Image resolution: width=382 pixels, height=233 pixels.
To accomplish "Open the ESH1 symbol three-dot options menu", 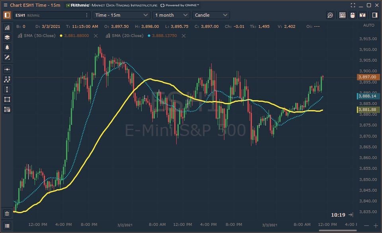I will tap(87, 15).
